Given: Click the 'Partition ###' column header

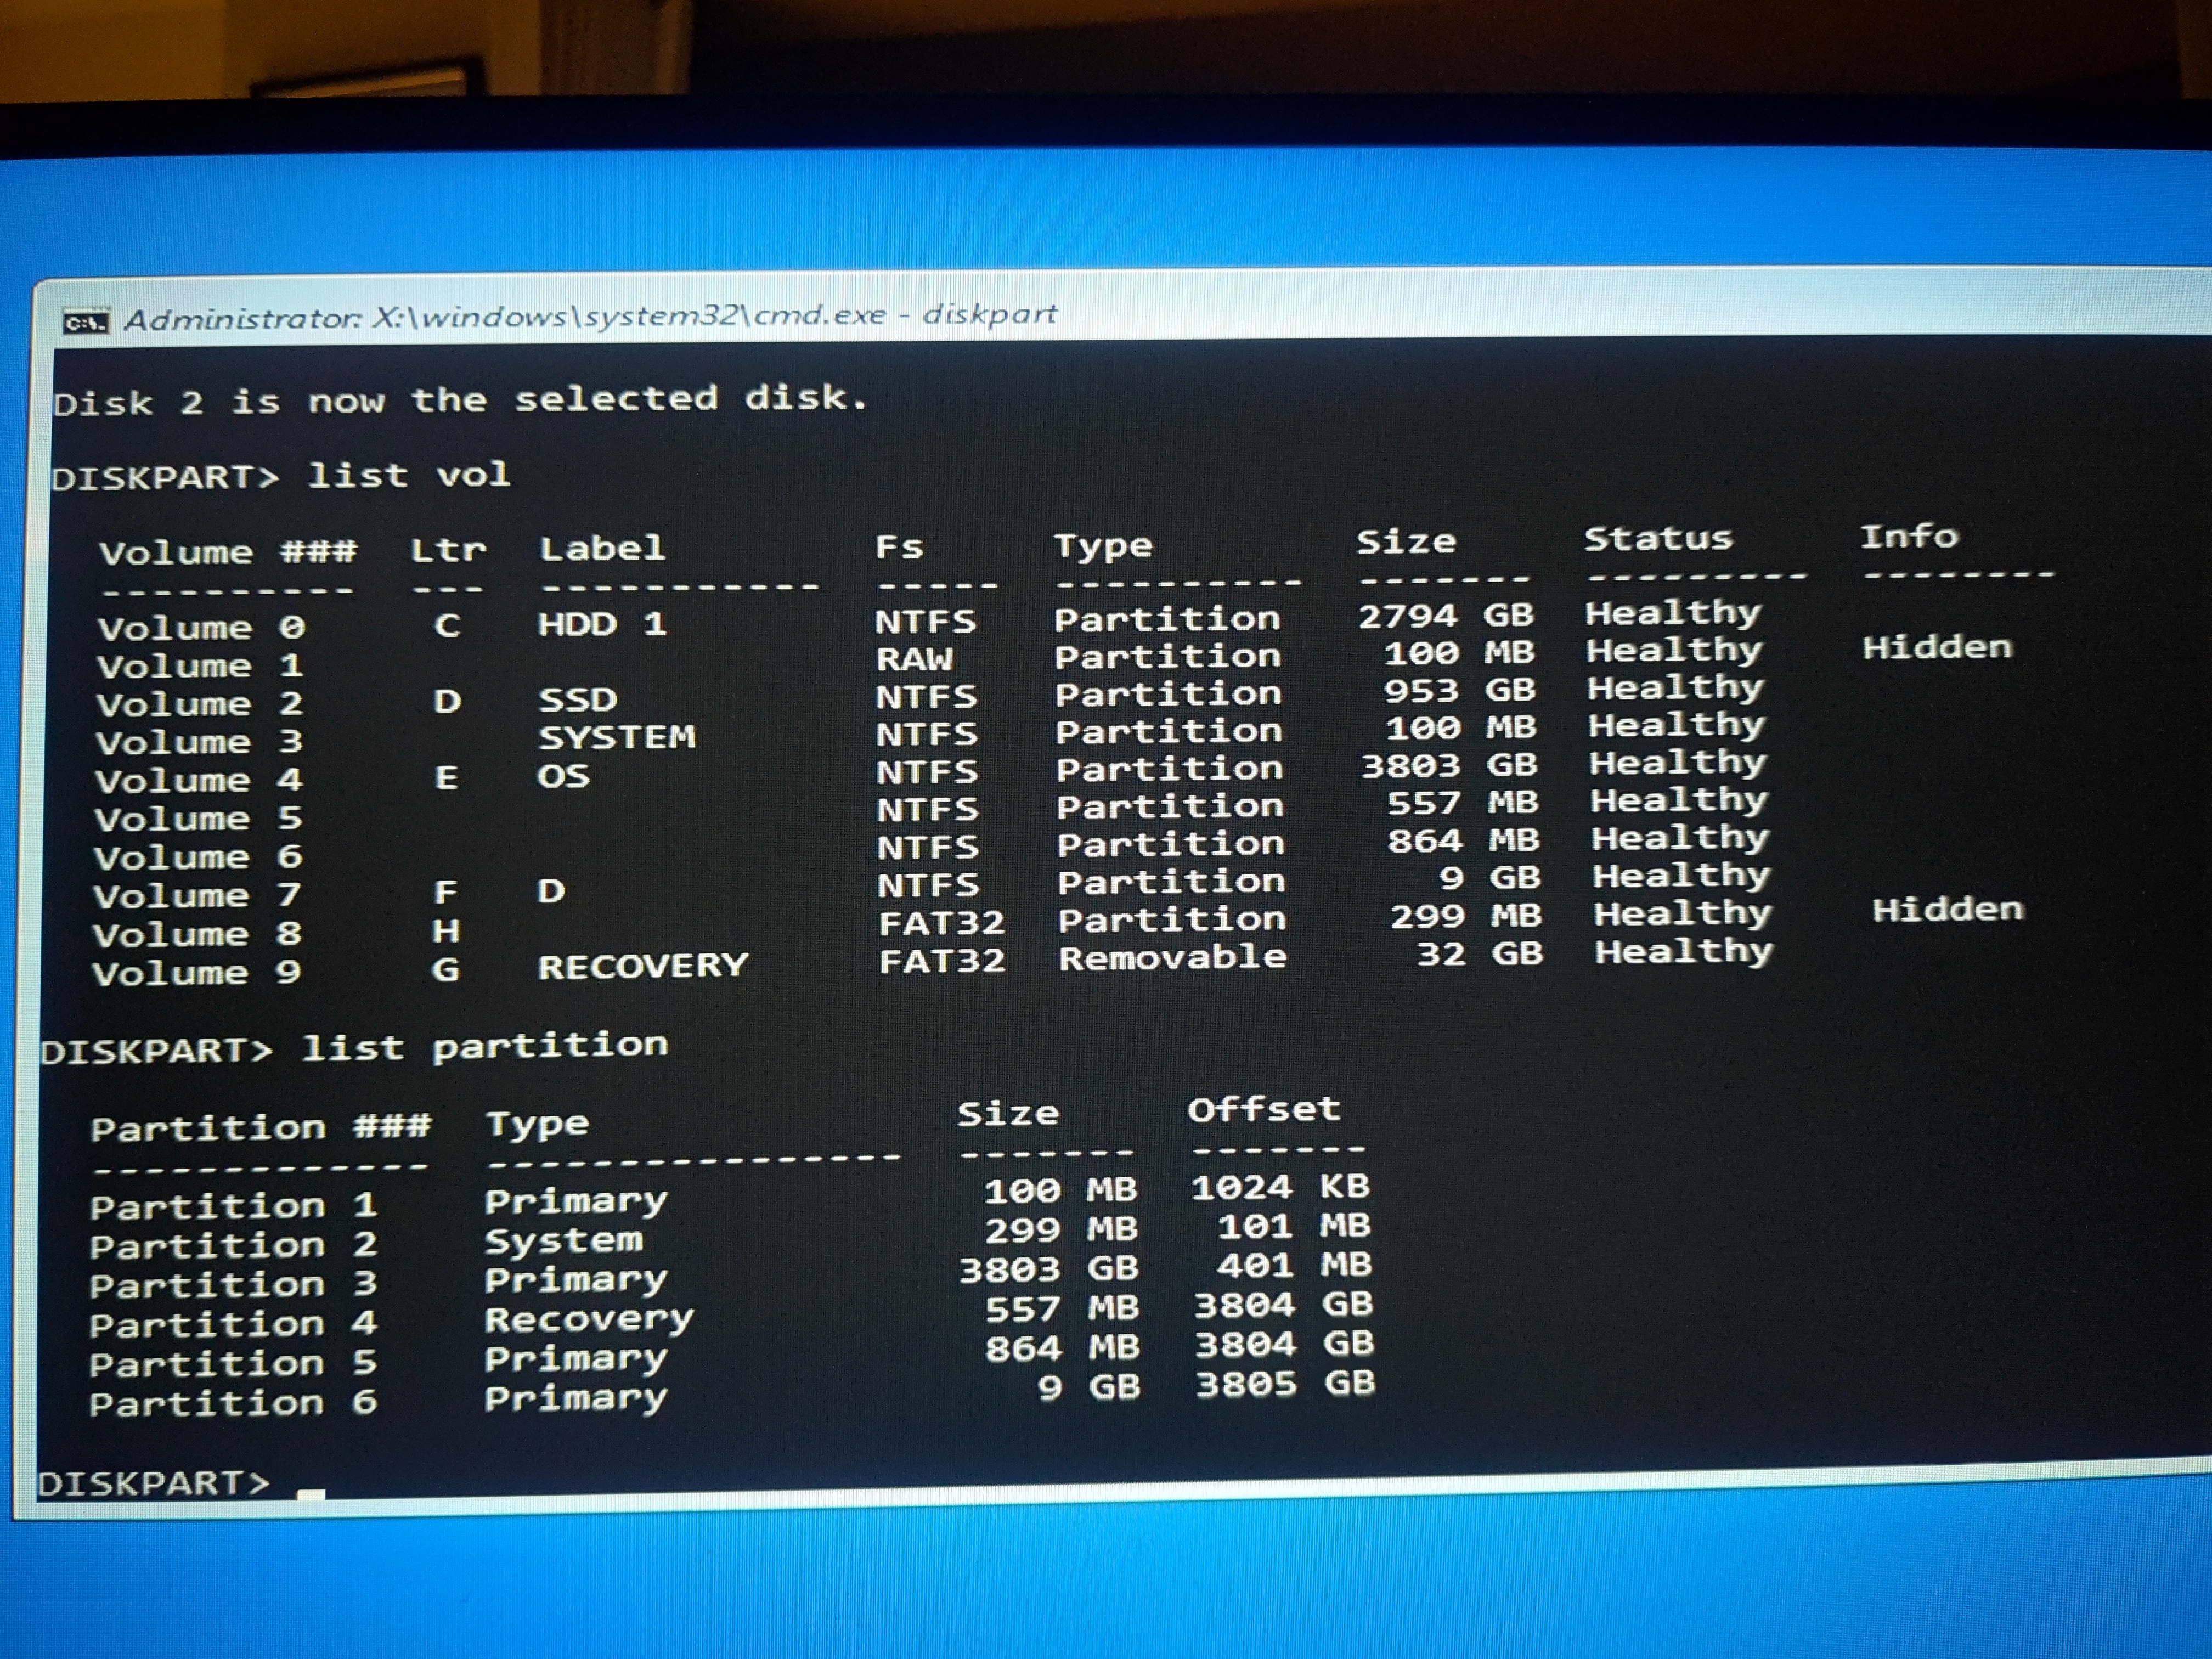Looking at the screenshot, I should coord(261,1127).
